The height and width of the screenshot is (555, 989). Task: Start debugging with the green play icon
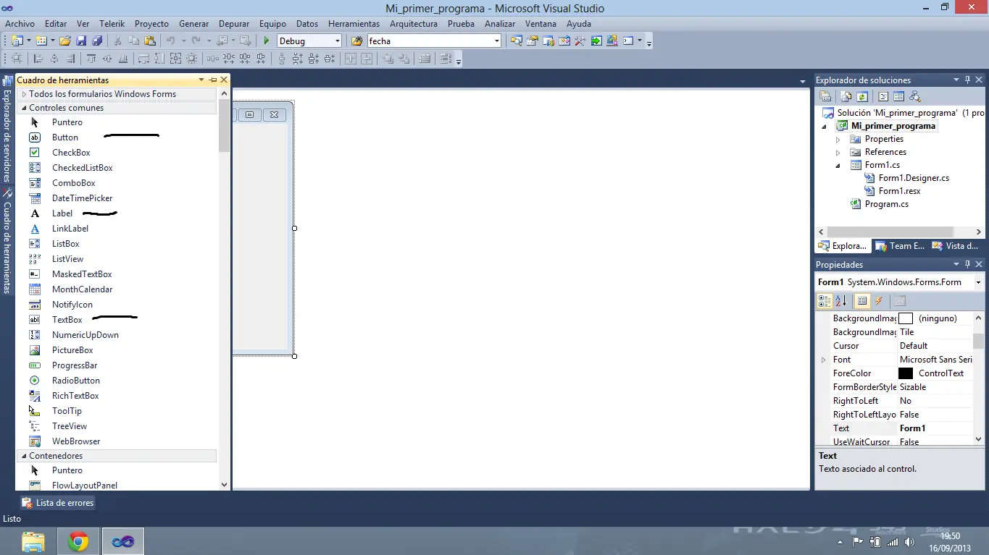pyautogui.click(x=267, y=41)
